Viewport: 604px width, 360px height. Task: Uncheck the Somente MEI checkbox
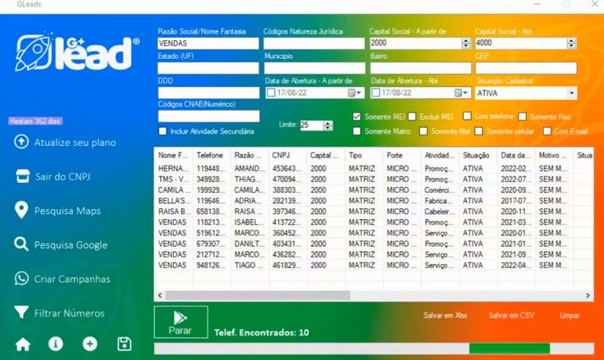click(x=356, y=116)
